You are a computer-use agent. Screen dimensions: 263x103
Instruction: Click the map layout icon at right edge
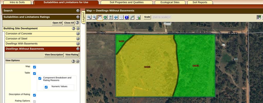point(259,17)
